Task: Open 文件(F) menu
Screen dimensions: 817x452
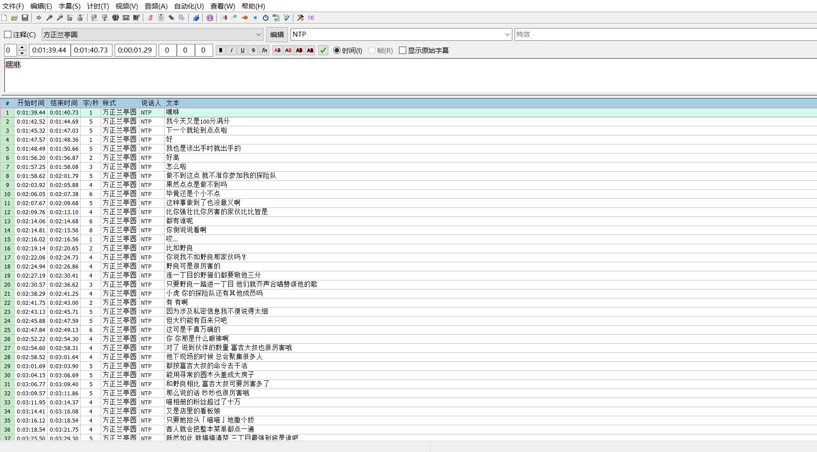Action: tap(13, 6)
